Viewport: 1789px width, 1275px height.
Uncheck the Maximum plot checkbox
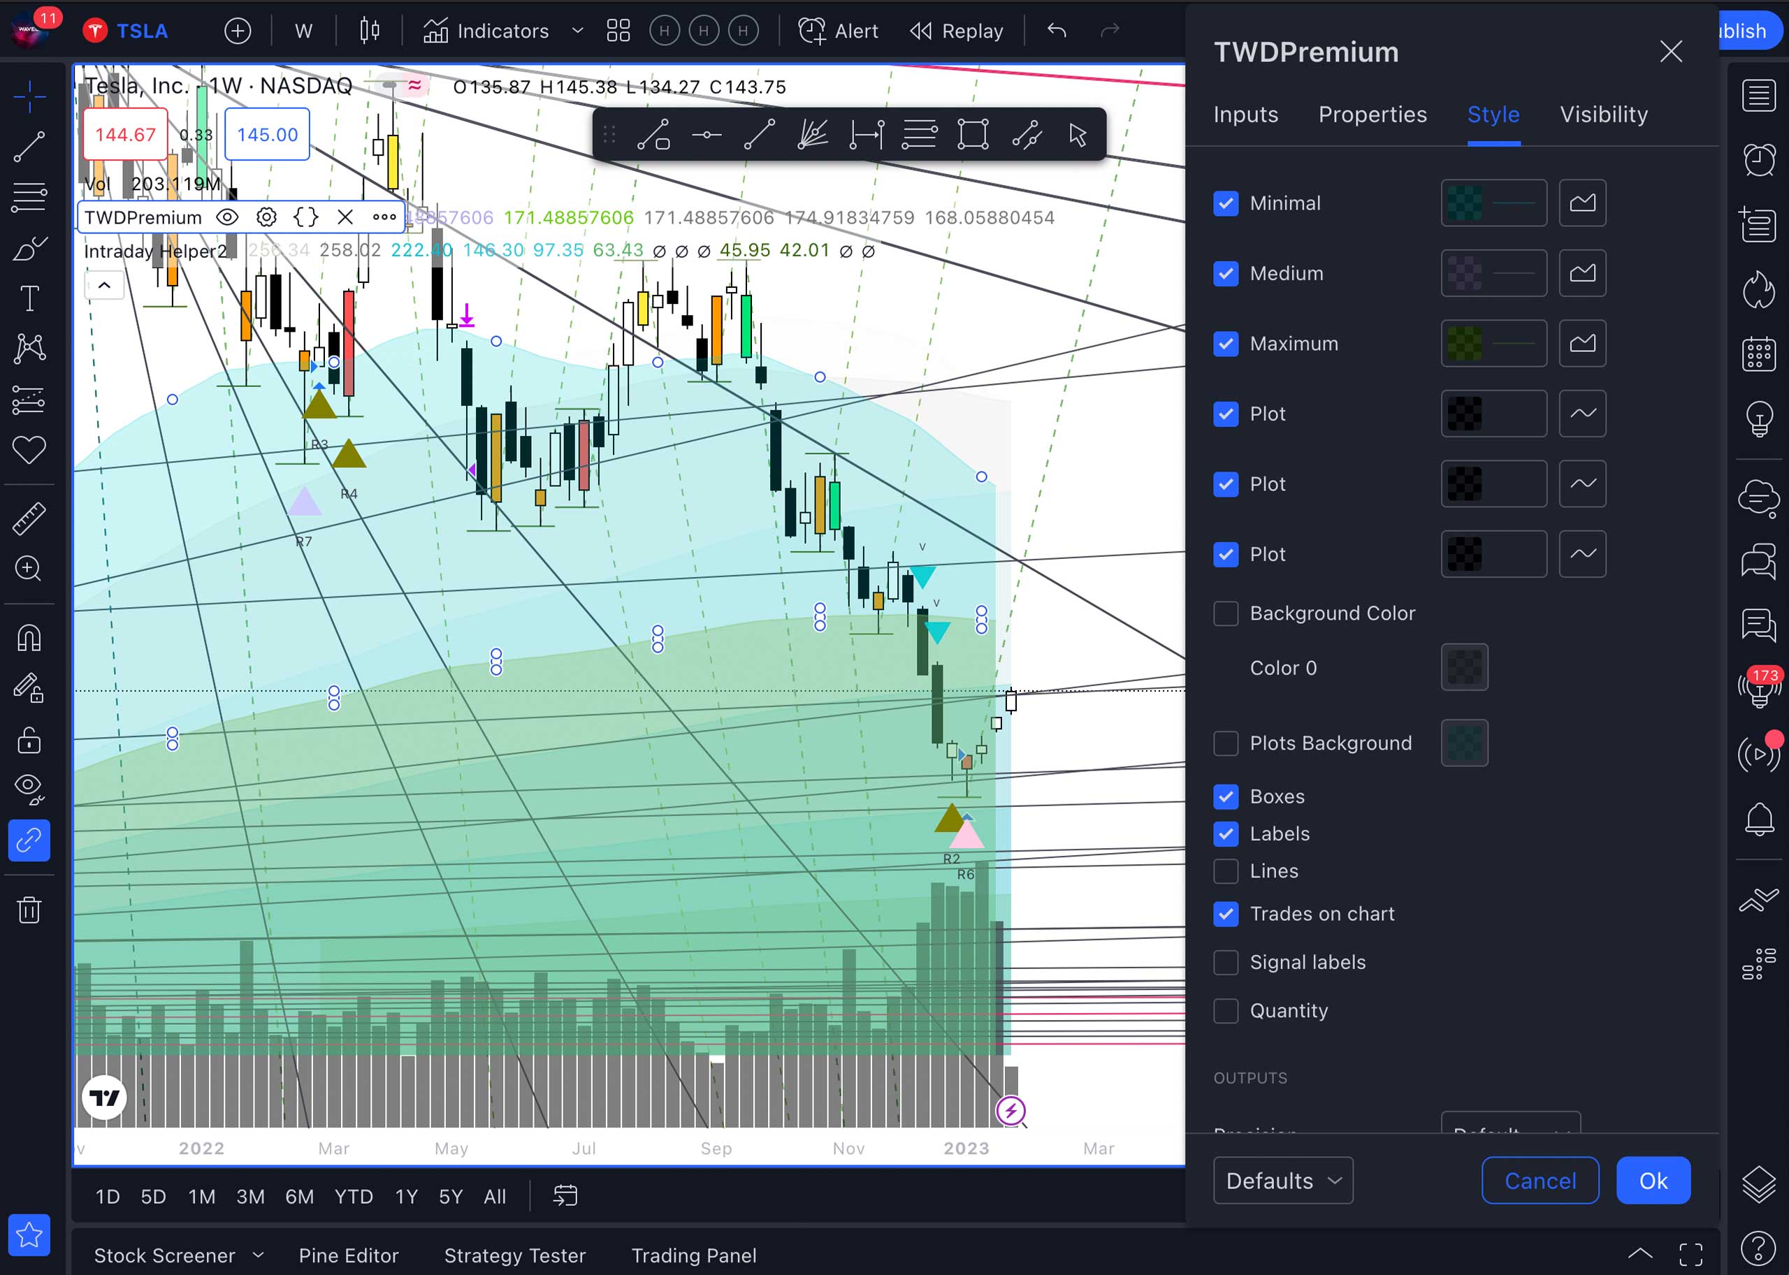(1226, 343)
